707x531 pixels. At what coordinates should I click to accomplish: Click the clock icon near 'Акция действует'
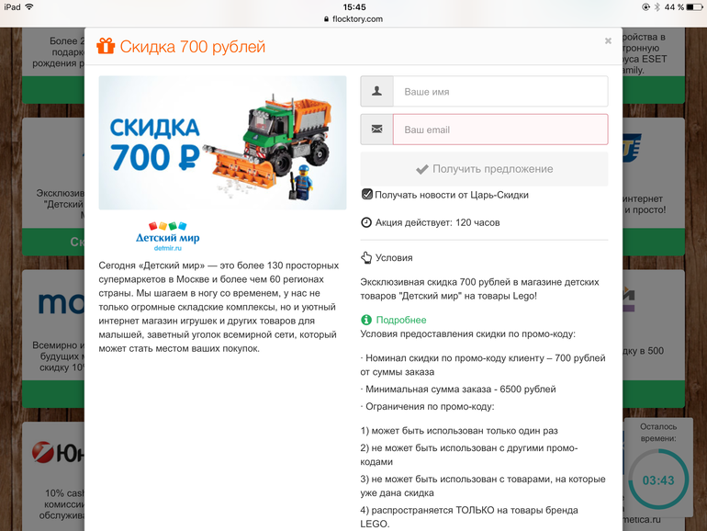(x=366, y=222)
